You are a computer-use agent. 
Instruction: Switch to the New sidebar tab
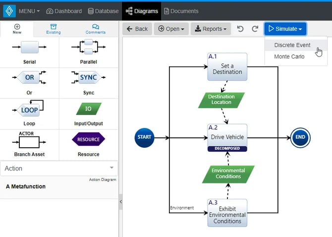click(17, 29)
